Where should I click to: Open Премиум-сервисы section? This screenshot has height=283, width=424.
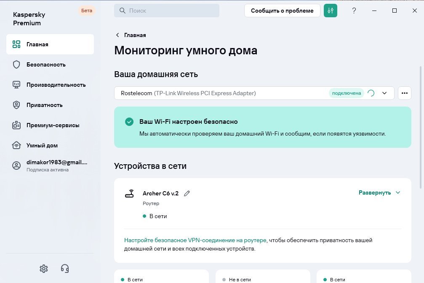(x=50, y=125)
